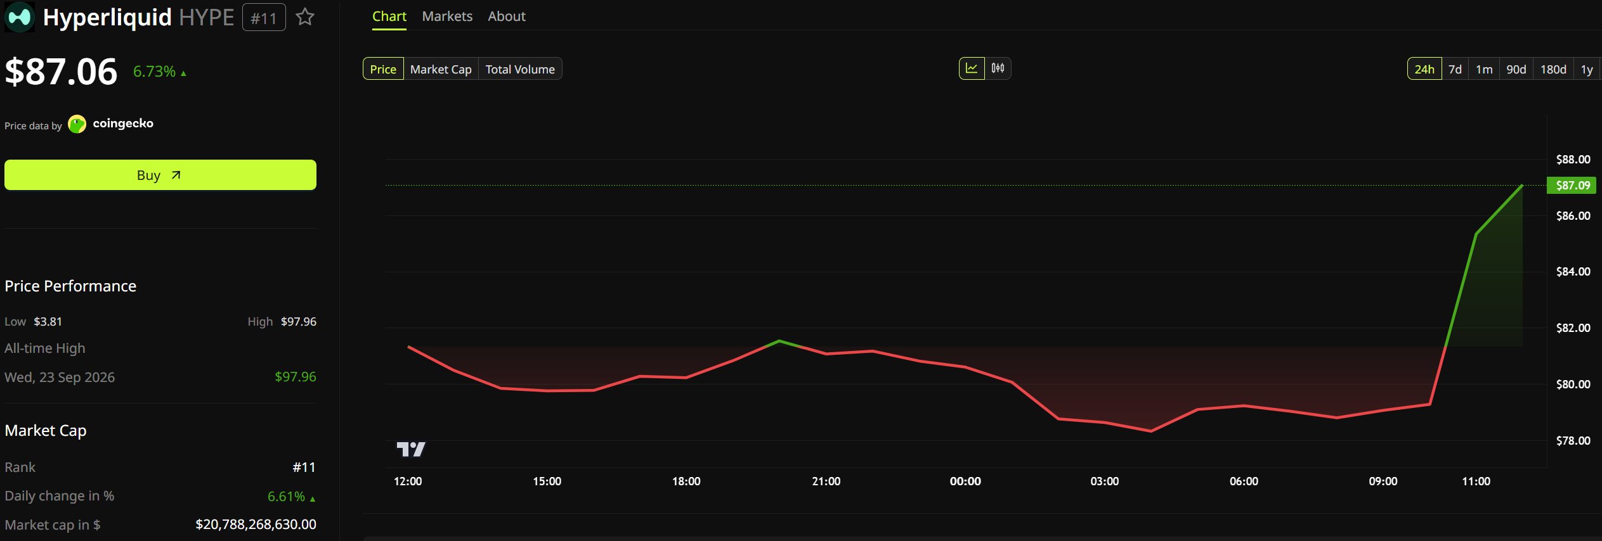Click the Price Performance heading
This screenshot has height=541, width=1602.
(x=70, y=286)
